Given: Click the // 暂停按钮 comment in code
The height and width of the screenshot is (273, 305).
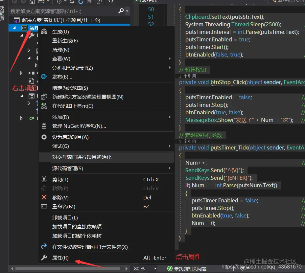Looking at the screenshot, I should tap(192, 70).
